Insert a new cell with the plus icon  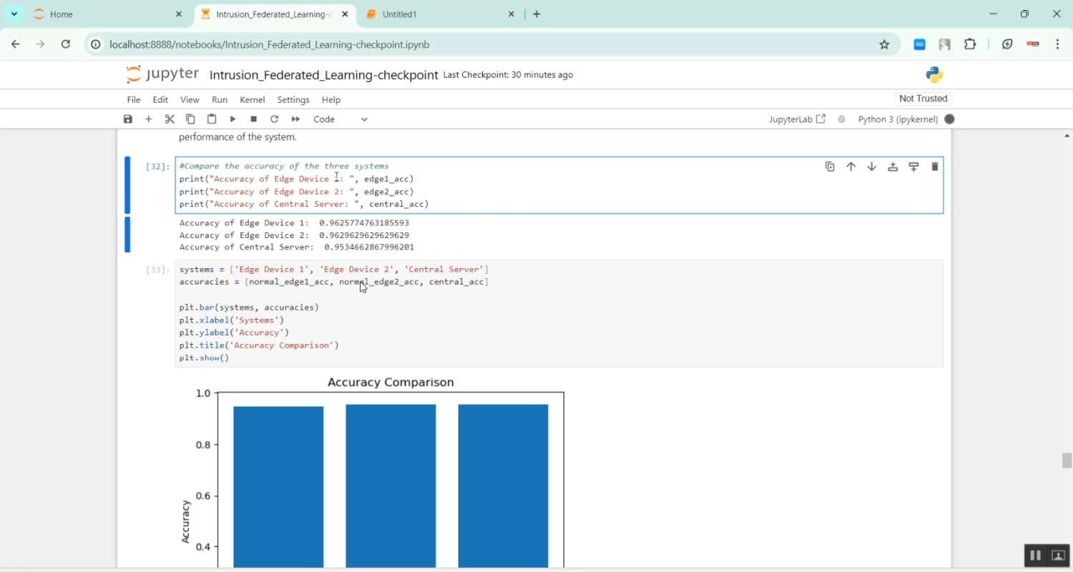click(149, 119)
